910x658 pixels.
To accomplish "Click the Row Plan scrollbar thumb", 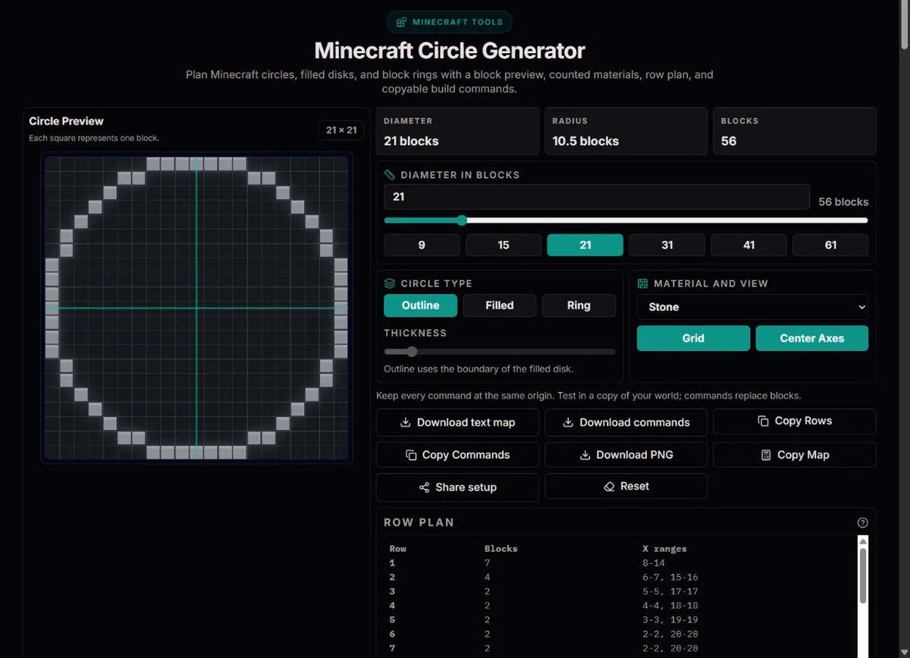I will coord(862,575).
